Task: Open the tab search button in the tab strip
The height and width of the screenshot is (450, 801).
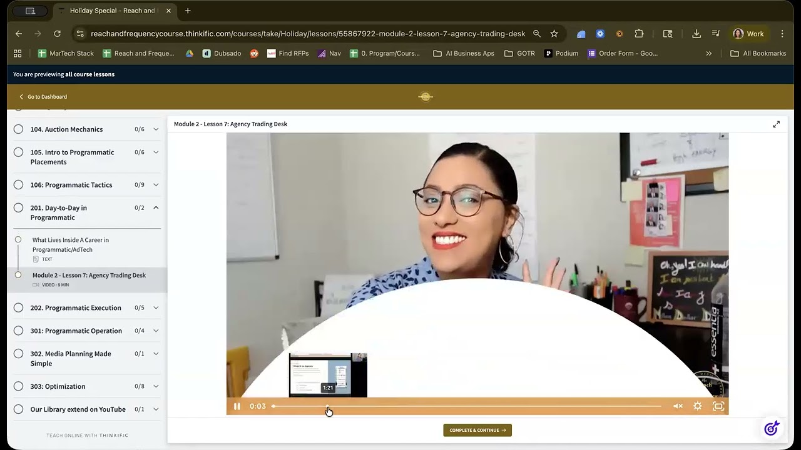Action: 30,11
